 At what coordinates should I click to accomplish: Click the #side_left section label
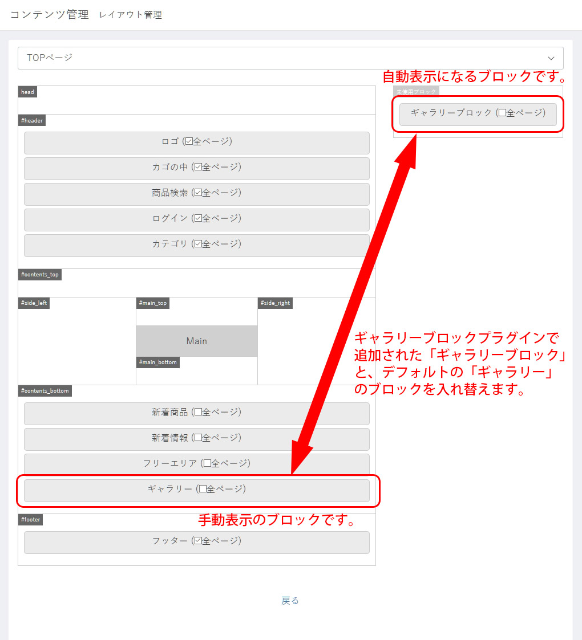click(x=34, y=303)
